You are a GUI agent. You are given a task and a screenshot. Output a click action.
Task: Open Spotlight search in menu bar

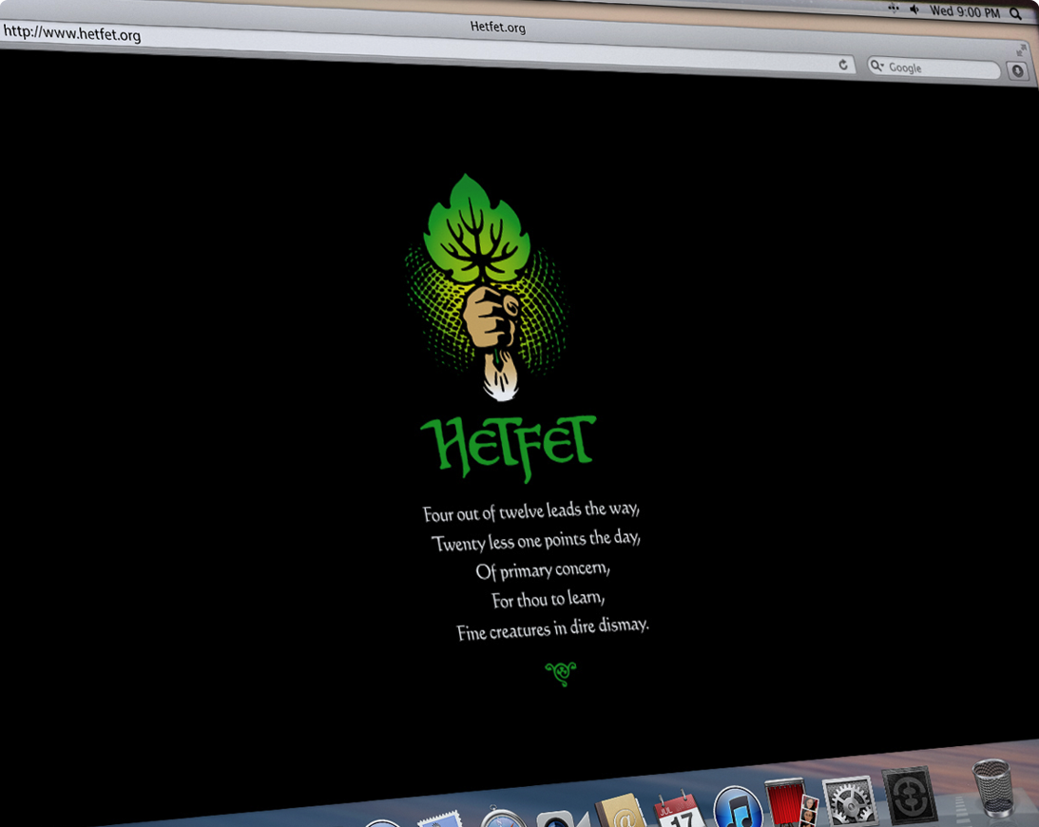(x=1015, y=13)
